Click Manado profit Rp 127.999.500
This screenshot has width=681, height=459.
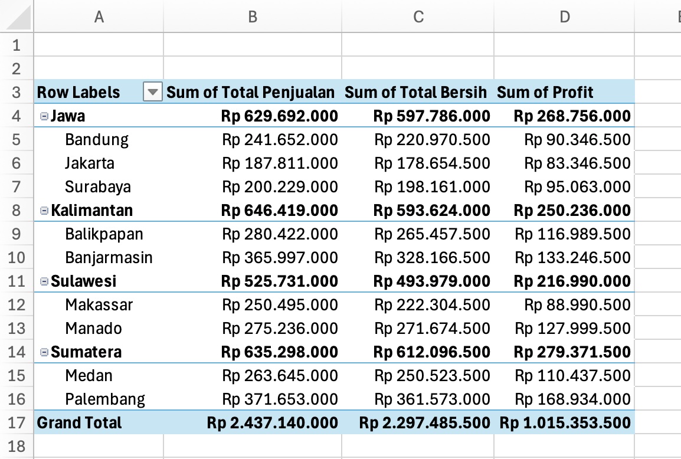[x=572, y=329]
